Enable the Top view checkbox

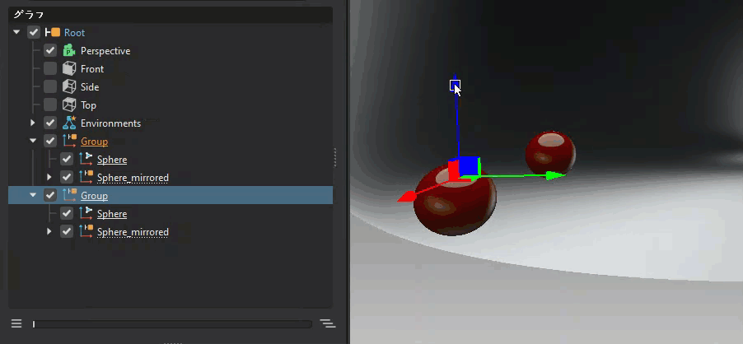(x=50, y=105)
